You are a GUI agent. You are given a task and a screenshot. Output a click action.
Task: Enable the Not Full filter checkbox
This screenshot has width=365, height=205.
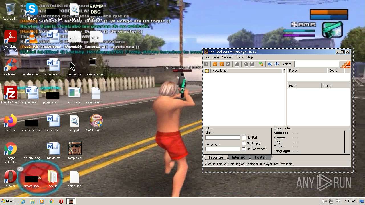tap(244, 138)
